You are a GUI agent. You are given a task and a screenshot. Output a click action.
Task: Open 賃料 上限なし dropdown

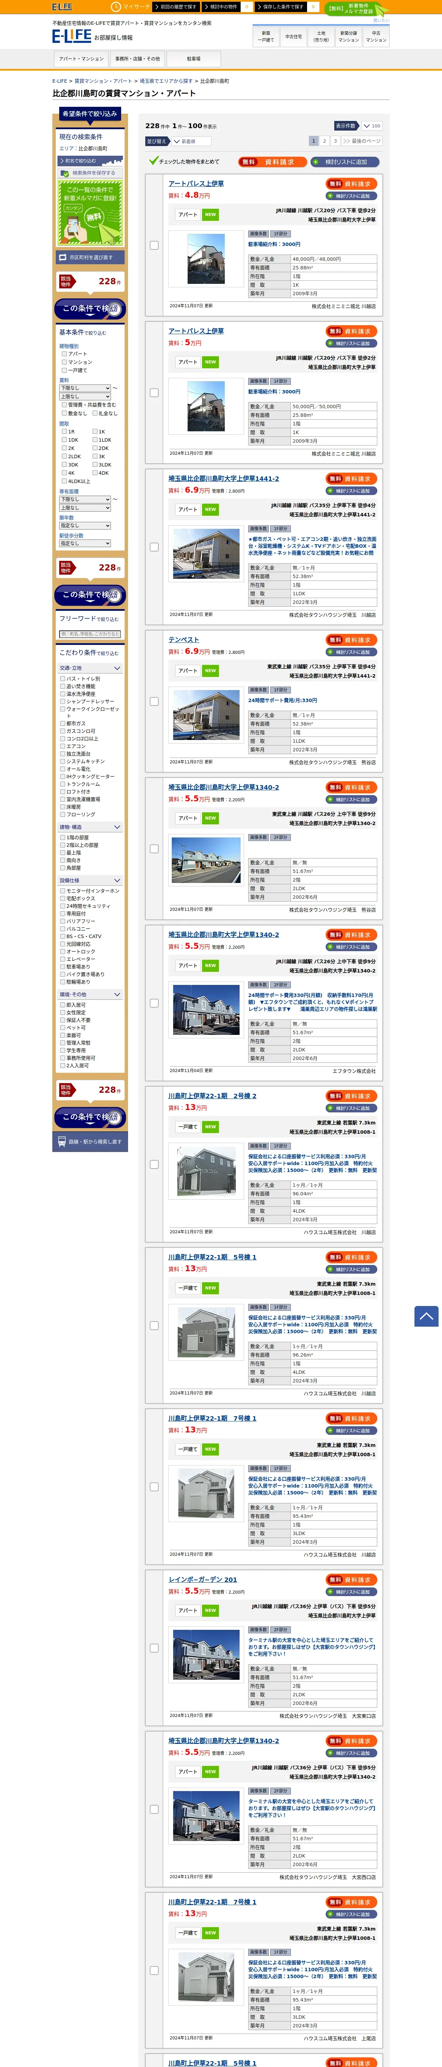pos(85,397)
